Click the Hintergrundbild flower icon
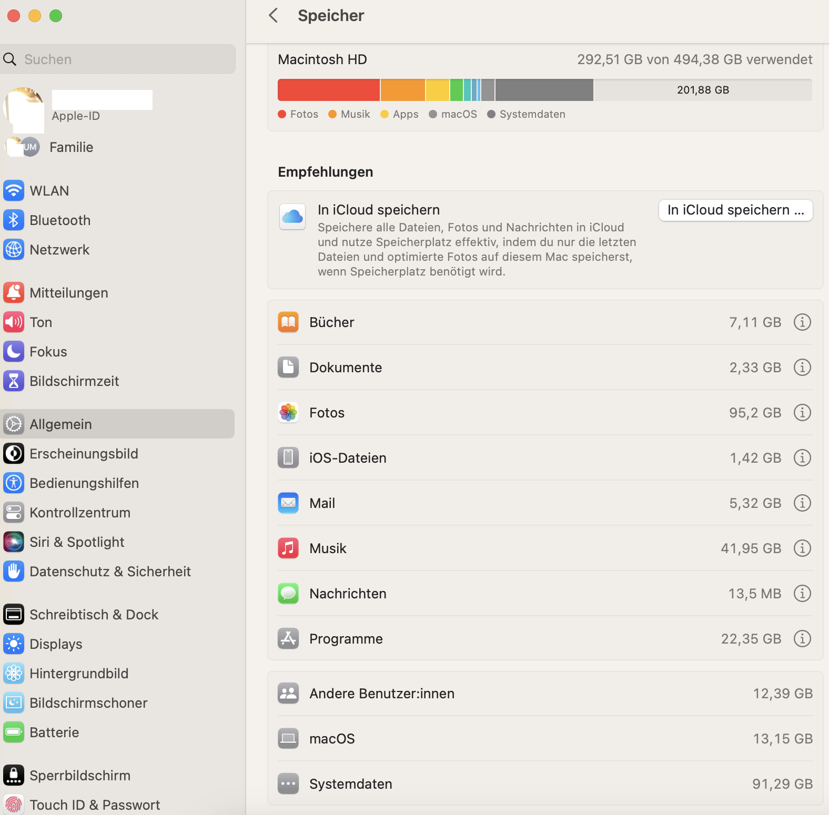 (x=14, y=673)
